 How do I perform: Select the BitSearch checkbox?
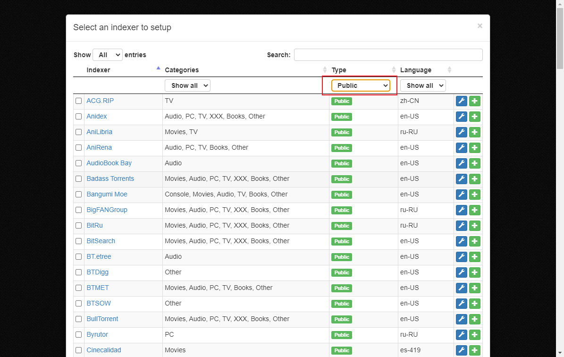click(x=78, y=241)
